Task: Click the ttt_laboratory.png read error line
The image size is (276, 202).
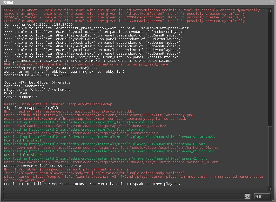Action: coord(99,115)
